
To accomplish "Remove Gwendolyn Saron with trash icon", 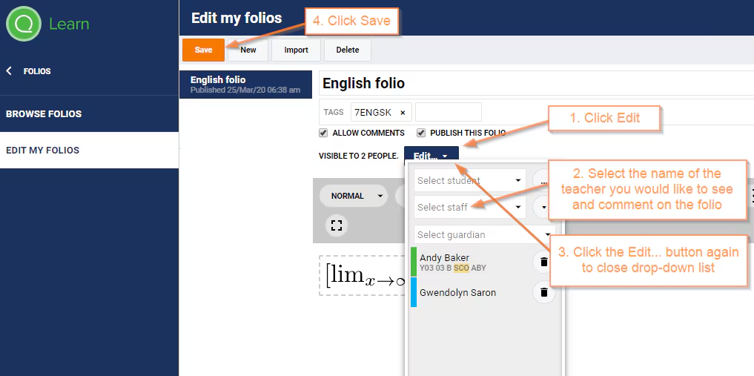I will (x=544, y=292).
